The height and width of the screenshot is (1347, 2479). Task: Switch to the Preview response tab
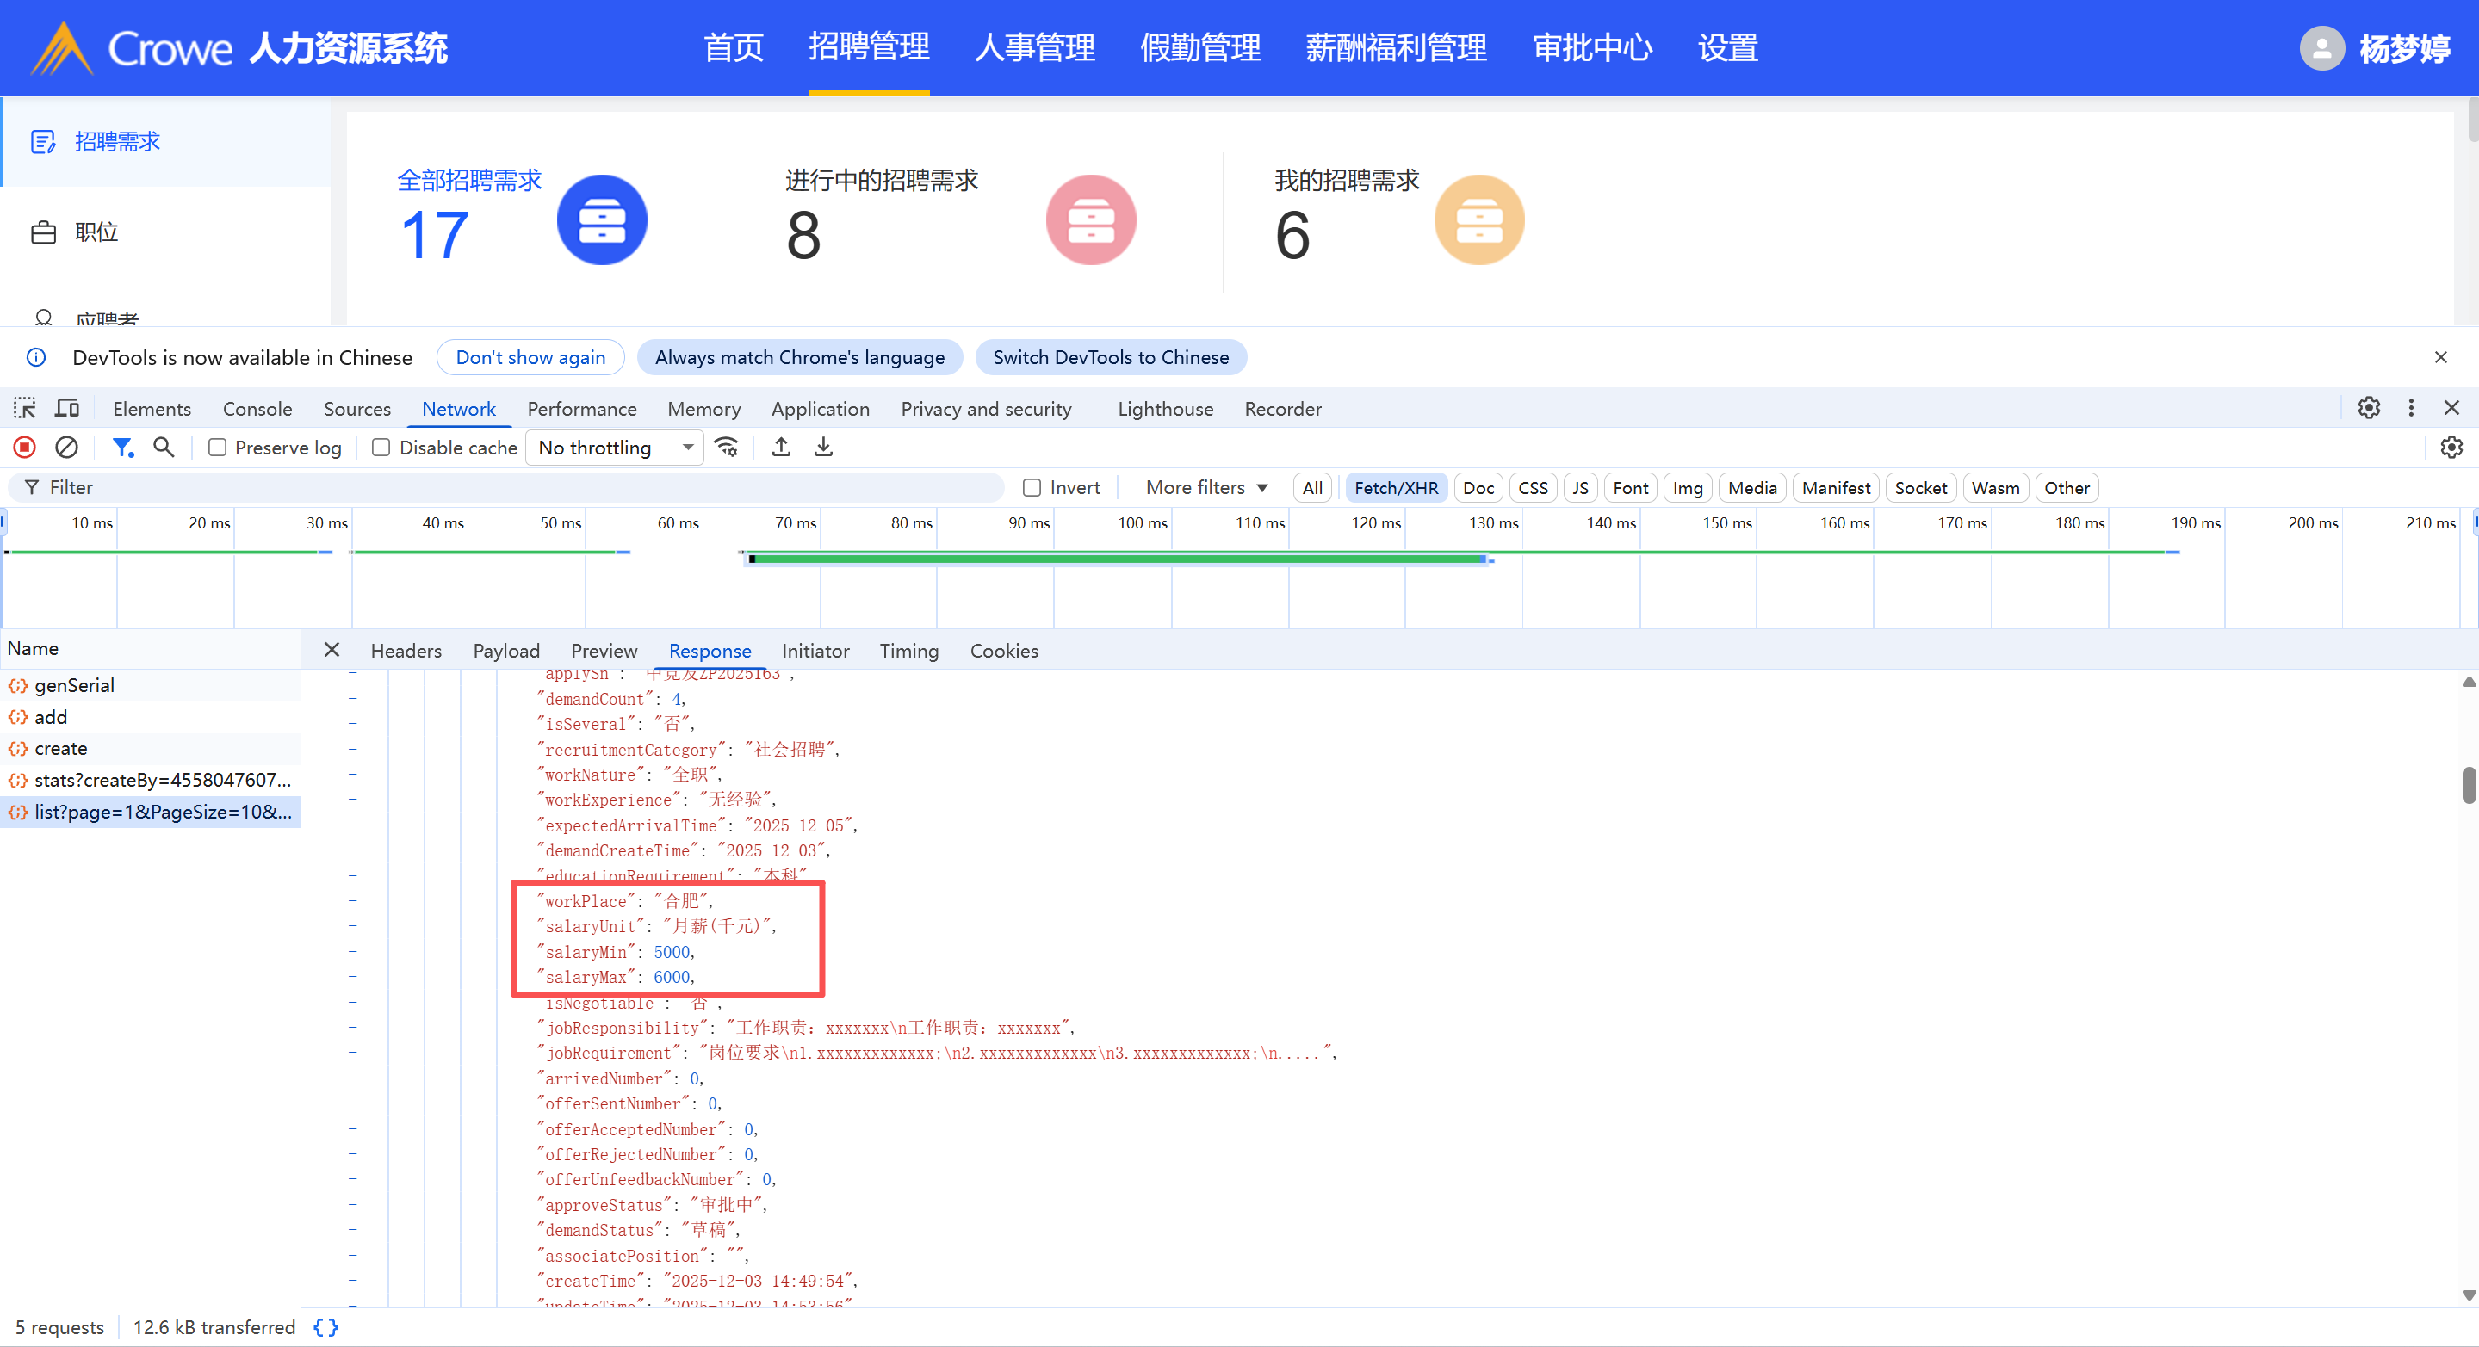click(604, 651)
